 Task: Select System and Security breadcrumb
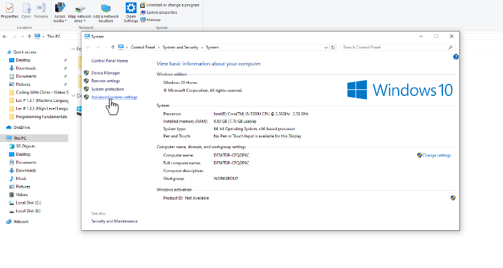click(x=180, y=47)
